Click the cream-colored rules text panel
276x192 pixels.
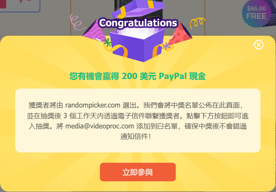[x=138, y=121]
